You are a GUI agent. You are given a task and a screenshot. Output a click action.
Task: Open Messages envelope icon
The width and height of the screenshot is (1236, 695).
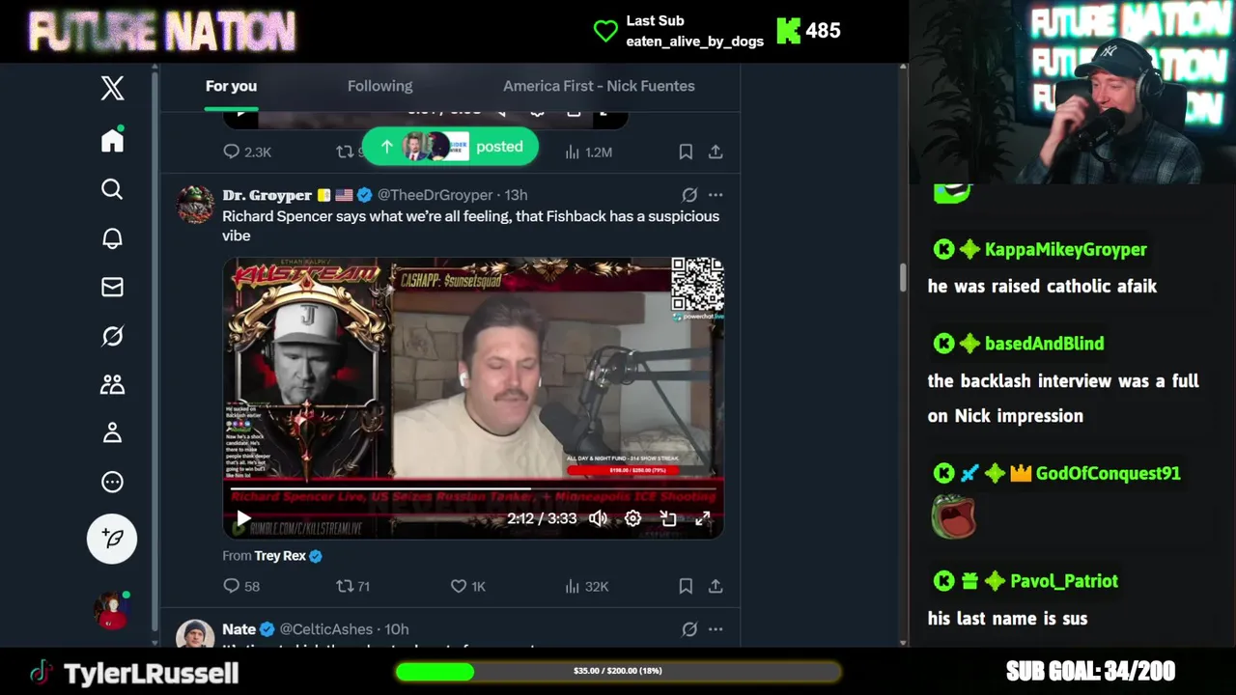click(x=112, y=287)
